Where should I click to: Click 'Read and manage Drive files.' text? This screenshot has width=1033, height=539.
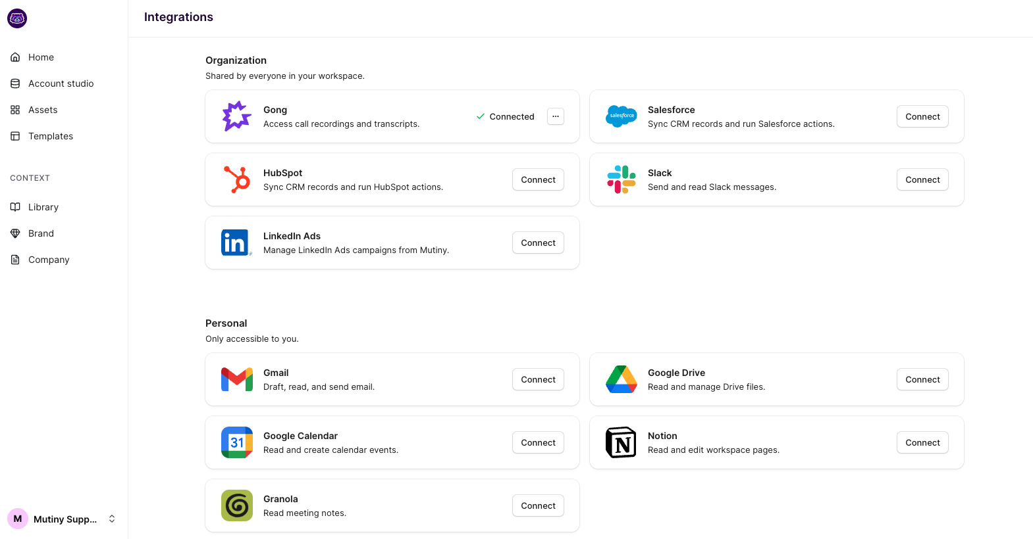point(706,387)
